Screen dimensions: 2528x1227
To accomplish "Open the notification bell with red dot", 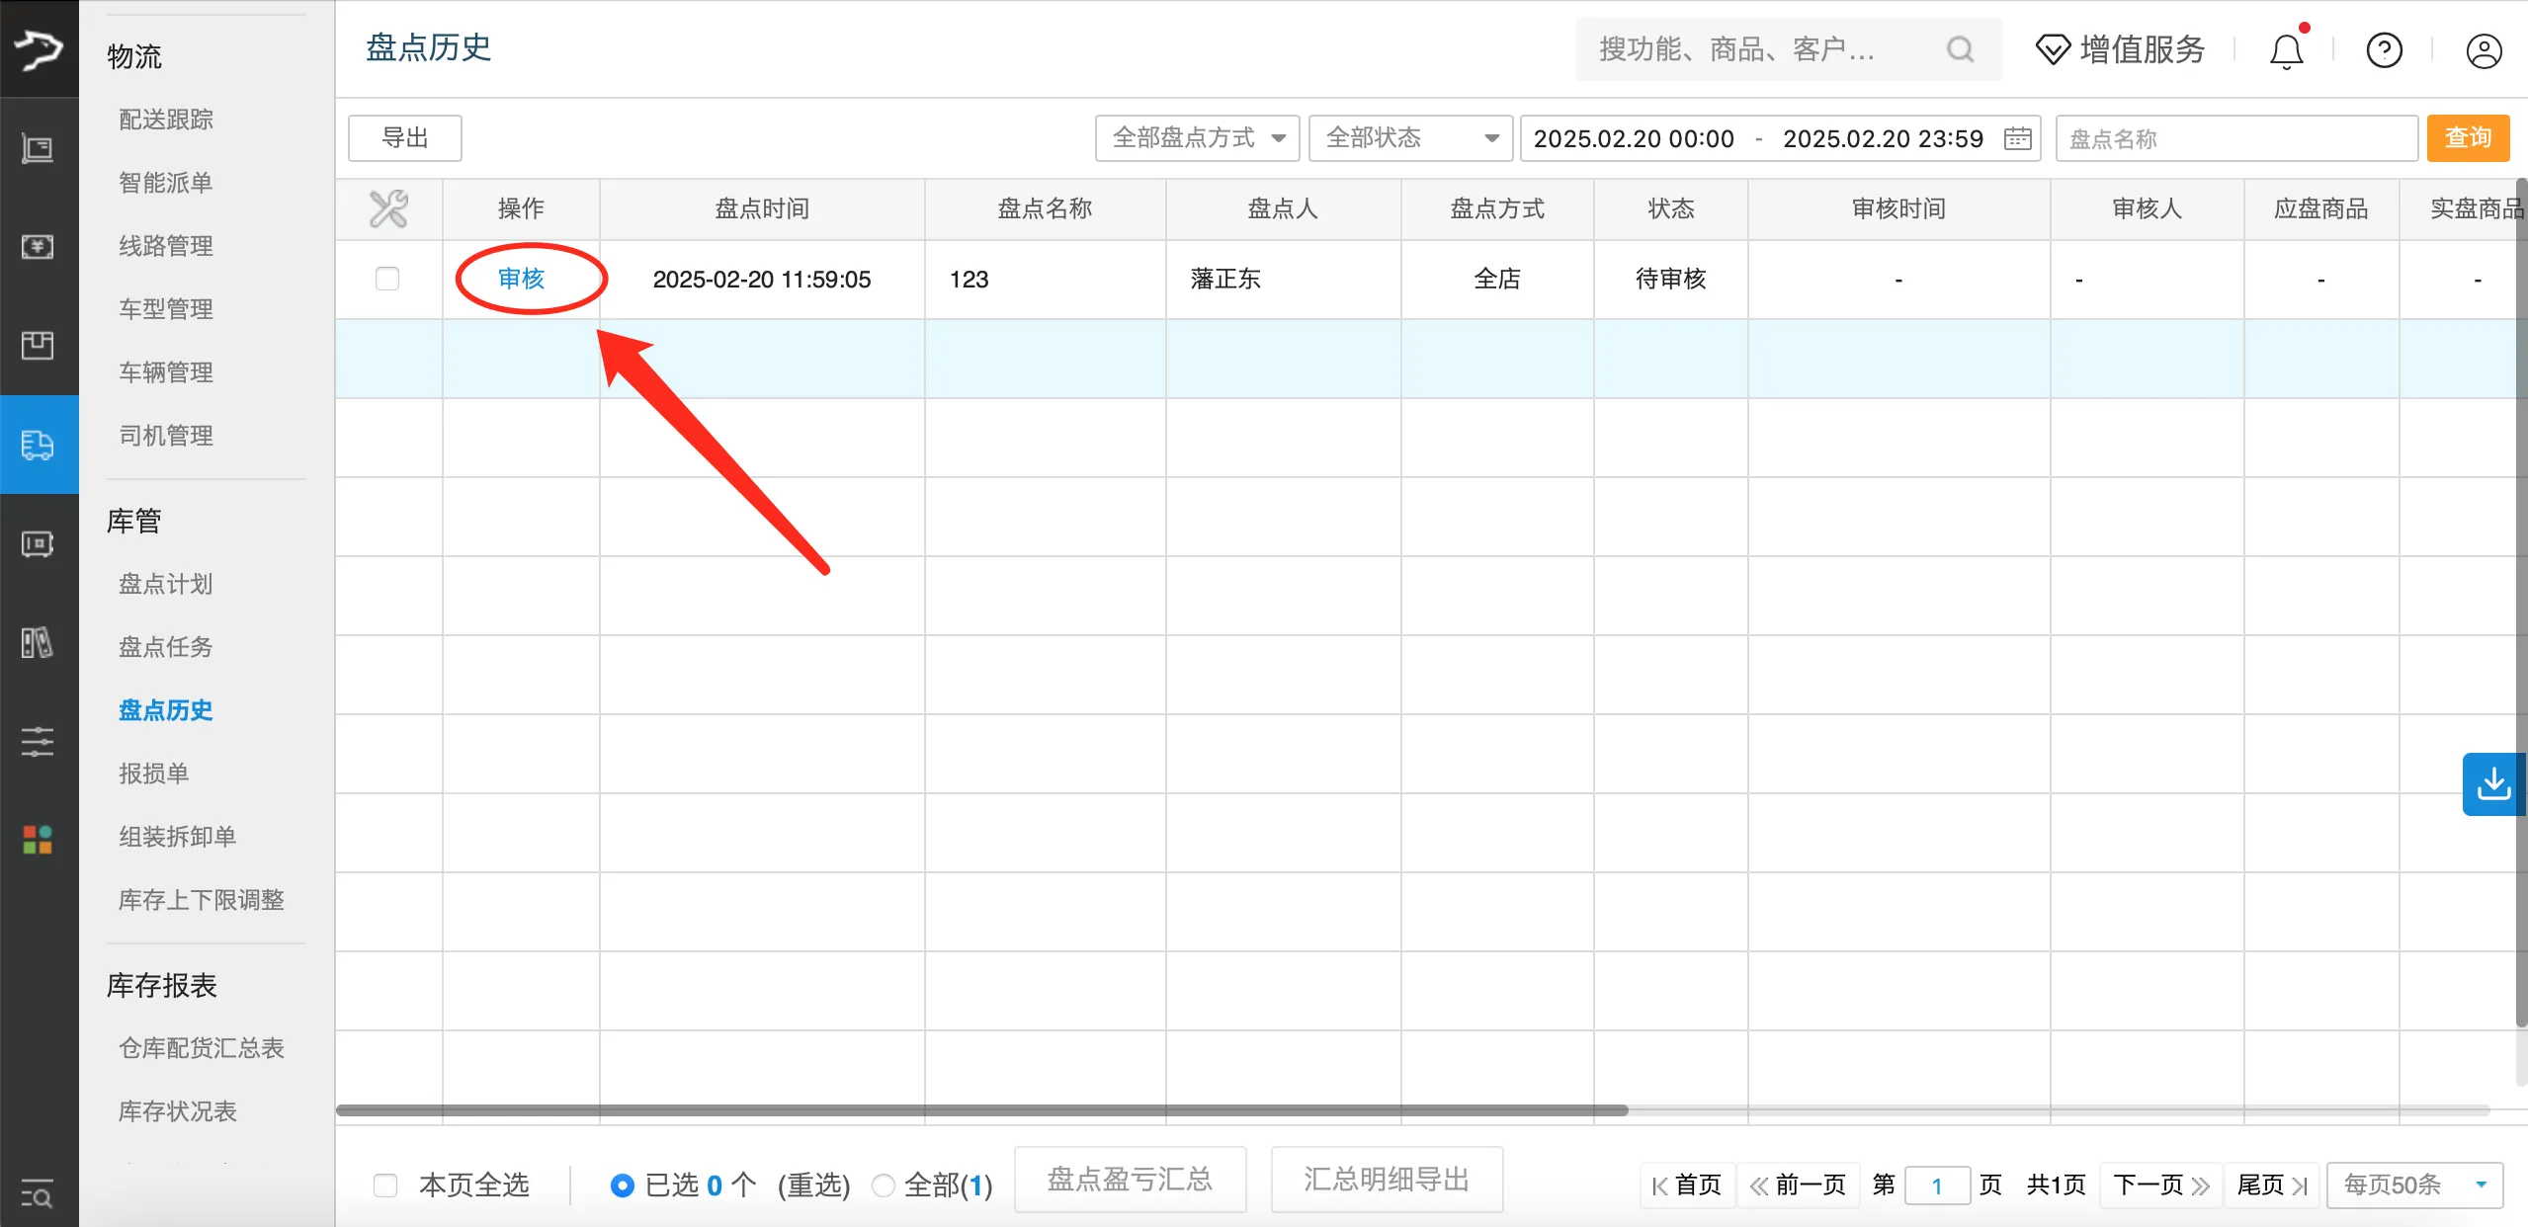I will click(x=2286, y=49).
